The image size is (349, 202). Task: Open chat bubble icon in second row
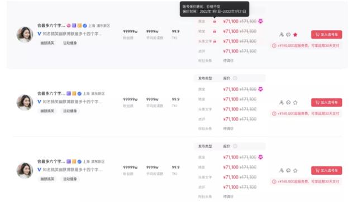coord(288,103)
